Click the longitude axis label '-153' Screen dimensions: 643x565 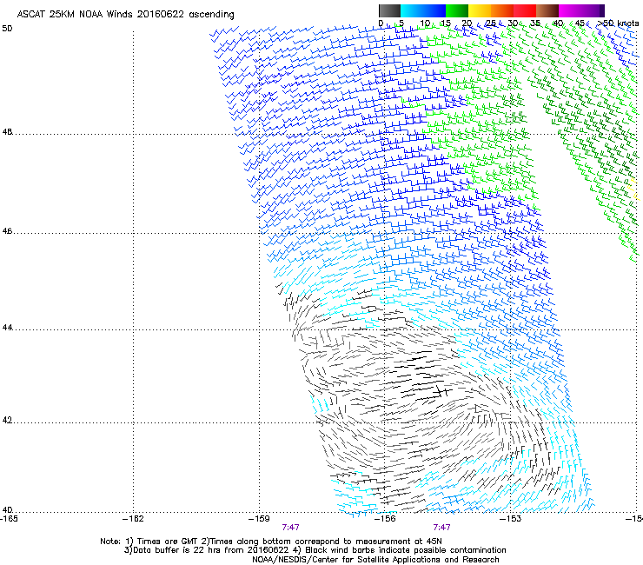click(511, 519)
